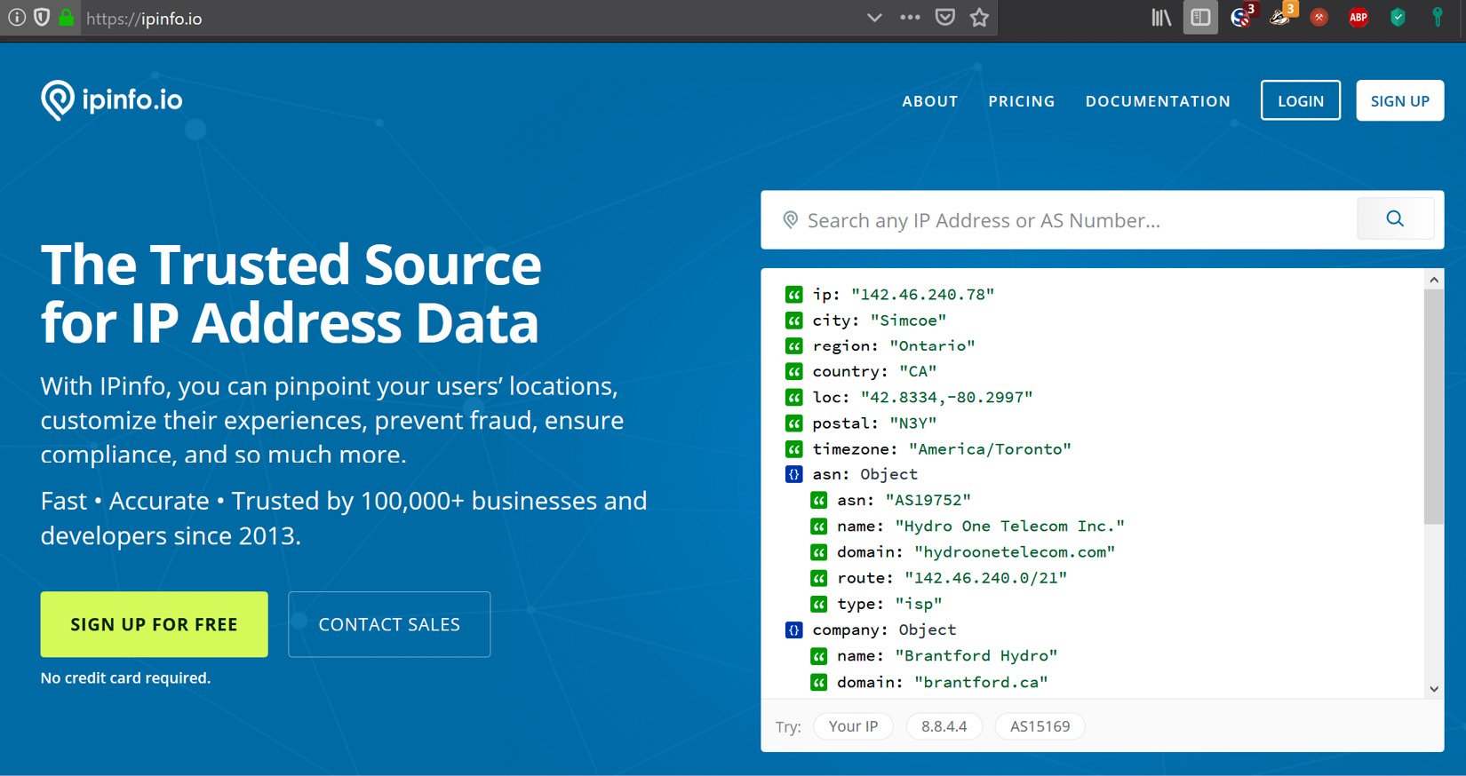Viewport: 1466px width, 776px height.
Task: Click the string icon beside country field
Action: coord(794,372)
